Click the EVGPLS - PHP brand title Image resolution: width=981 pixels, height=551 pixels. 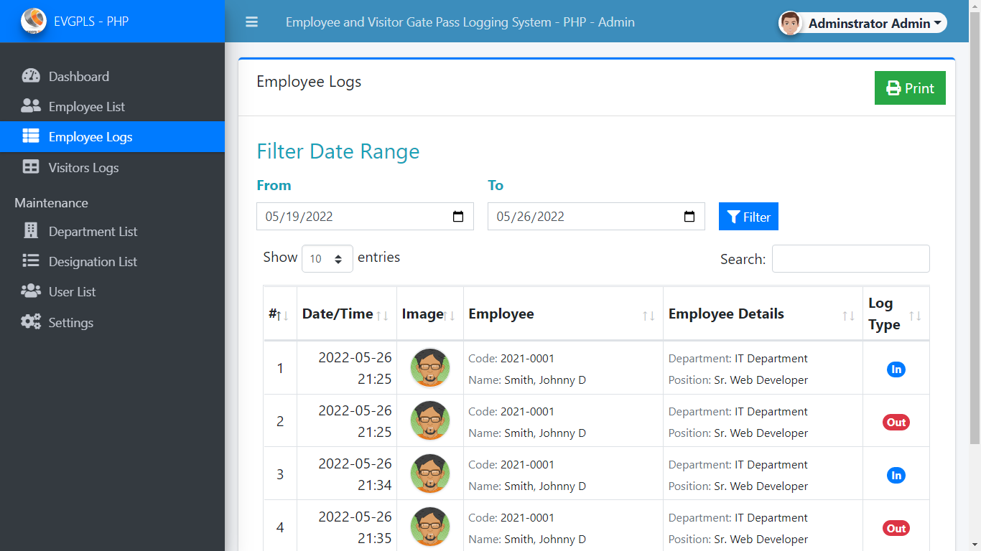click(91, 22)
